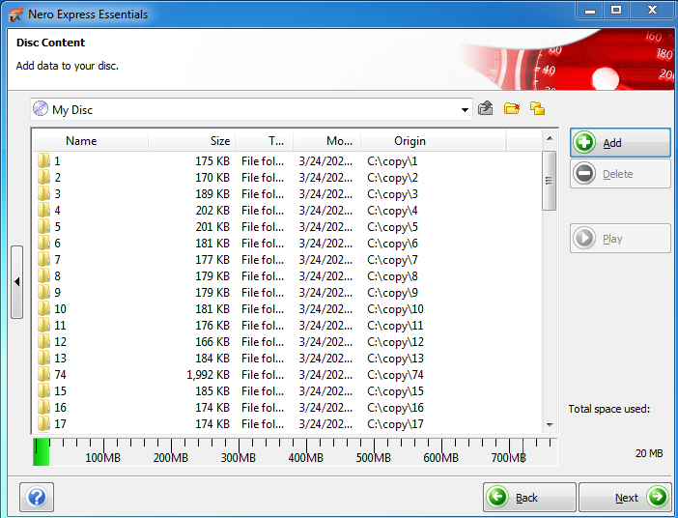The width and height of the screenshot is (678, 518).
Task: Select the folder icon of row 11
Action: pyautogui.click(x=43, y=326)
